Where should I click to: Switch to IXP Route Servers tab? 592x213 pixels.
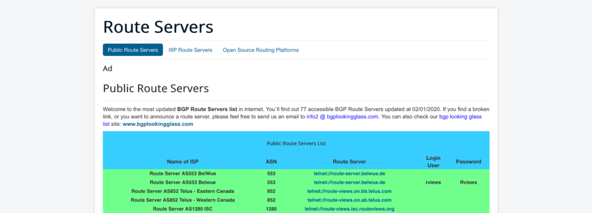click(190, 50)
